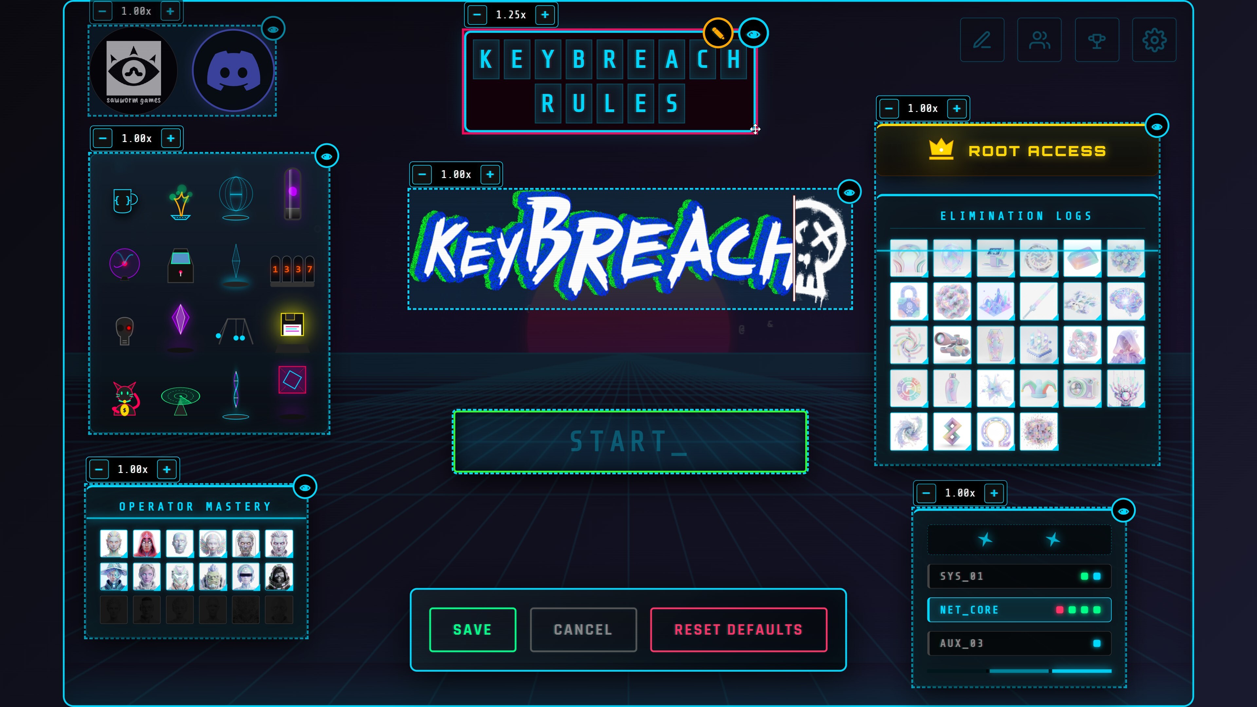Open the Discord server icon
The width and height of the screenshot is (1257, 707).
[x=234, y=71]
